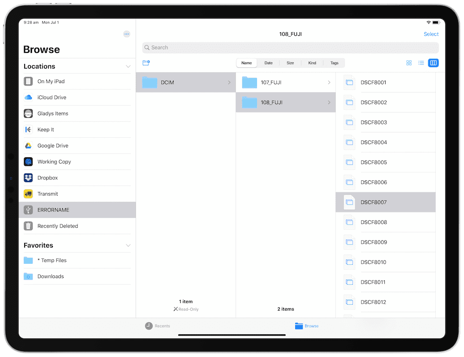Image resolution: width=464 pixels, height=357 pixels.
Task: Create a new folder with the toolbar icon
Action: point(146,63)
